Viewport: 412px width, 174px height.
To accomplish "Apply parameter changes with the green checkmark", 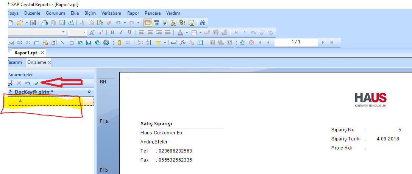I will click(36, 83).
